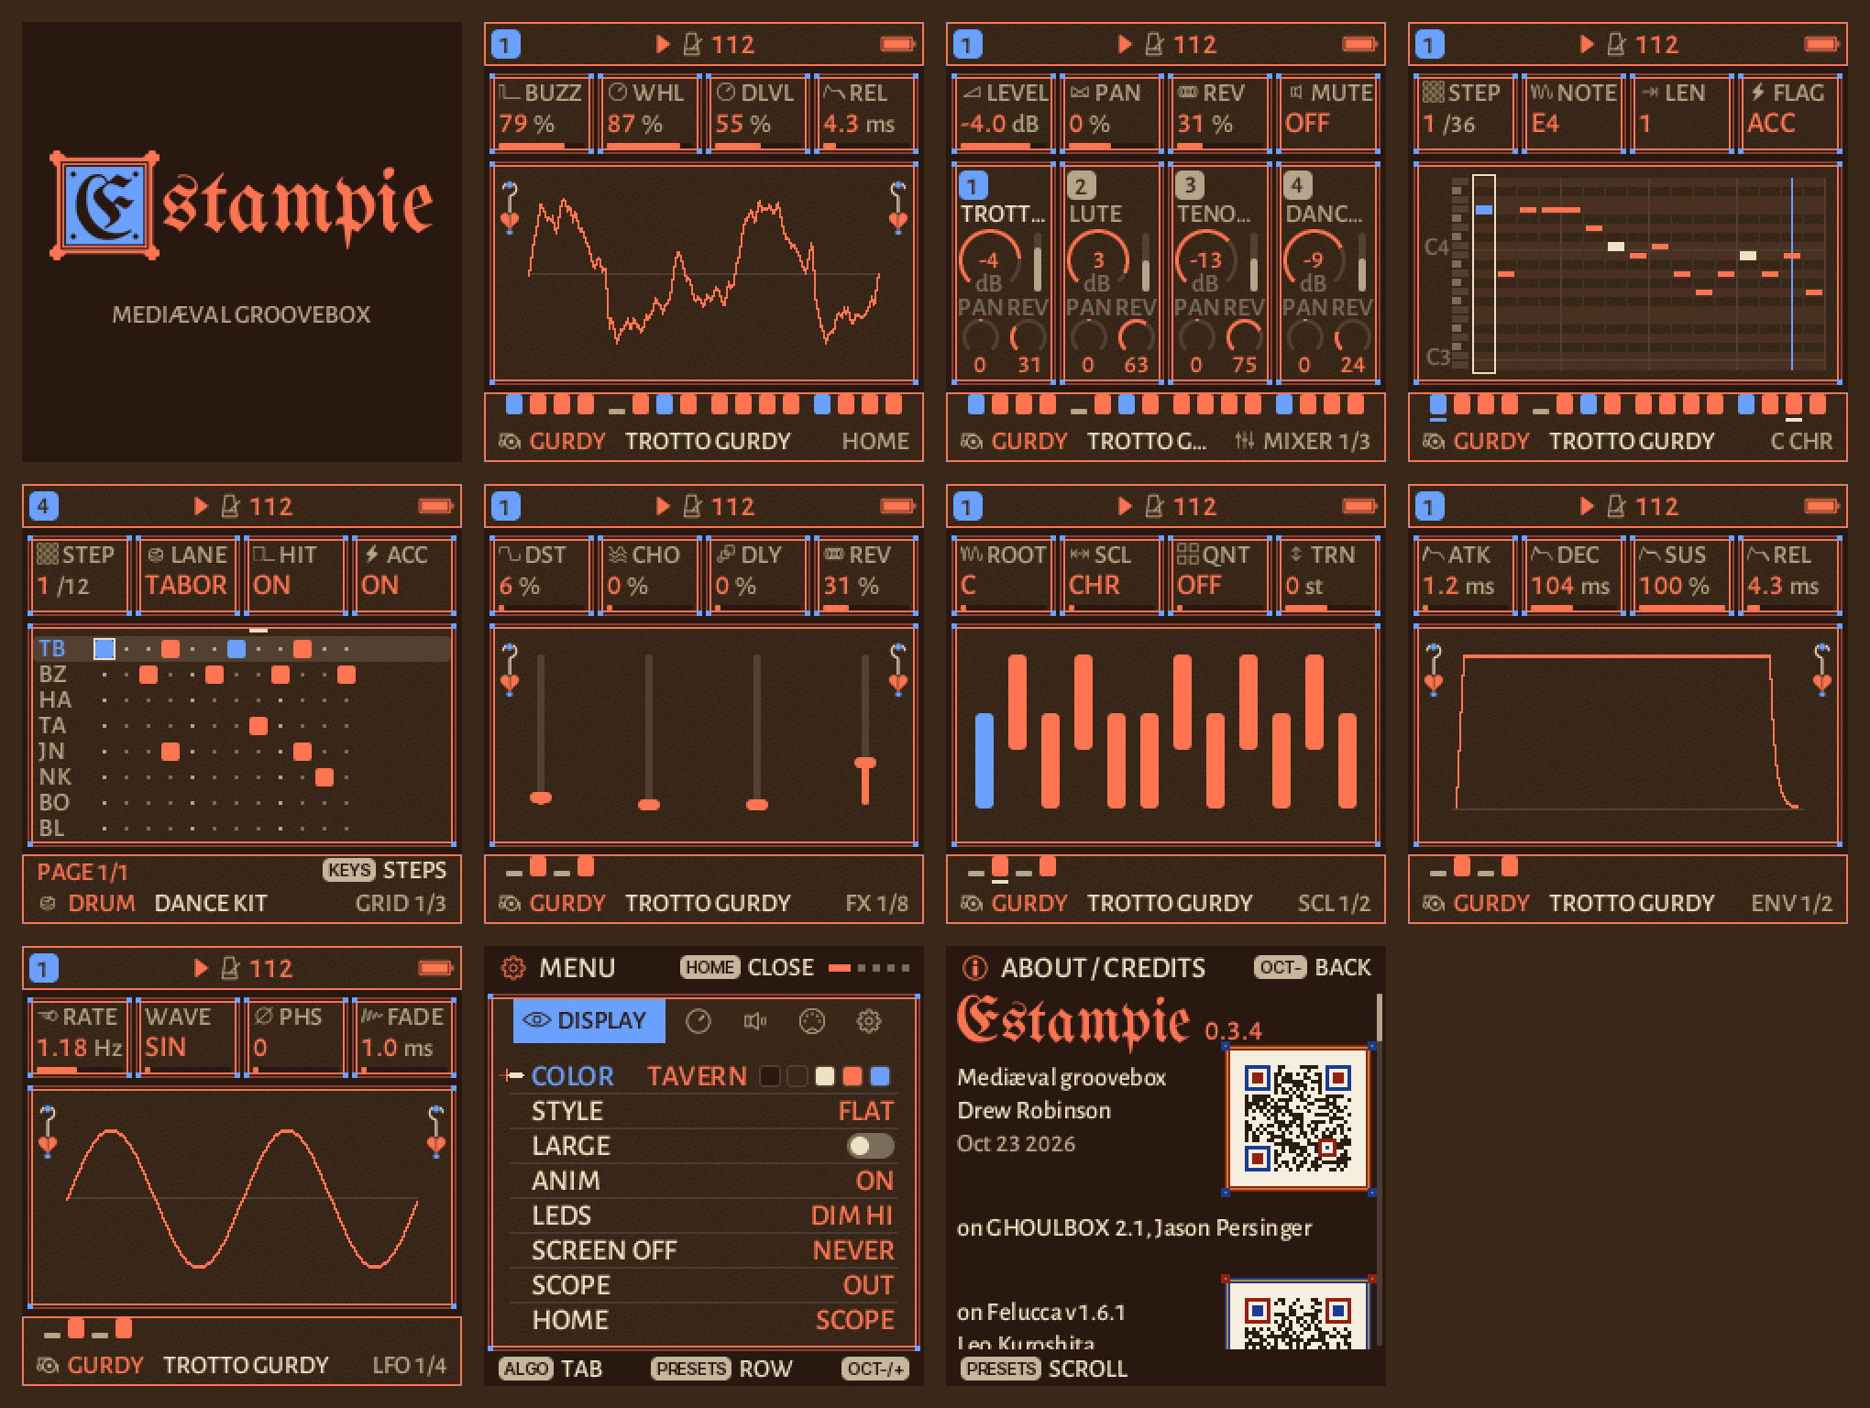Adjust the REV slider in the FX 1/8 panel
This screenshot has height=1408, width=1870.
(865, 731)
